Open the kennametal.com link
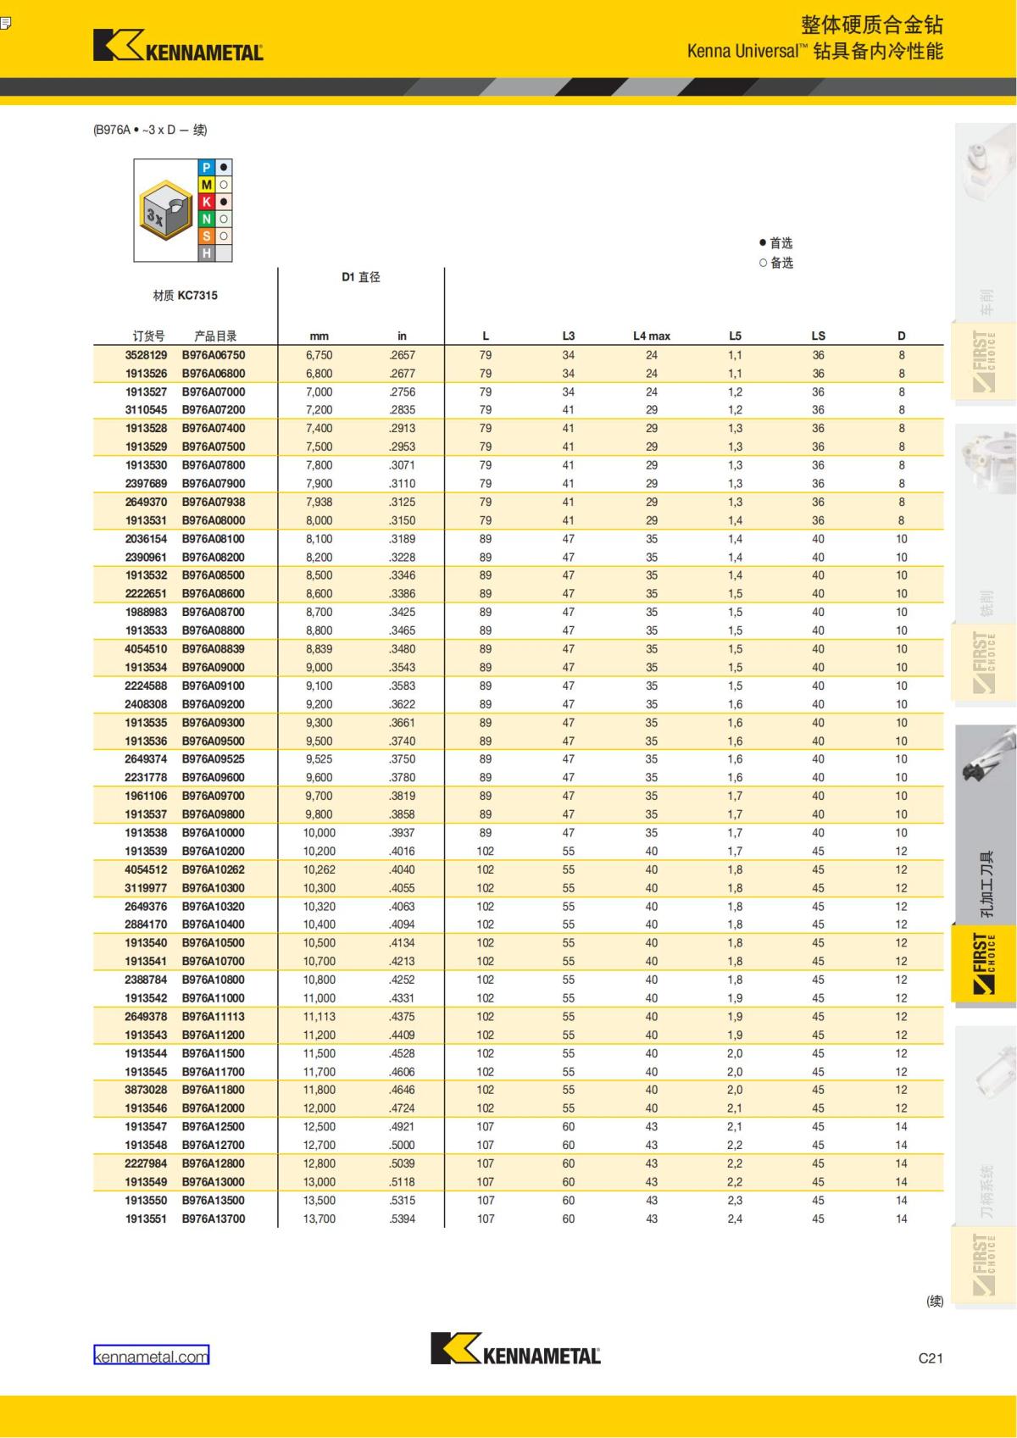 pyautogui.click(x=151, y=1356)
